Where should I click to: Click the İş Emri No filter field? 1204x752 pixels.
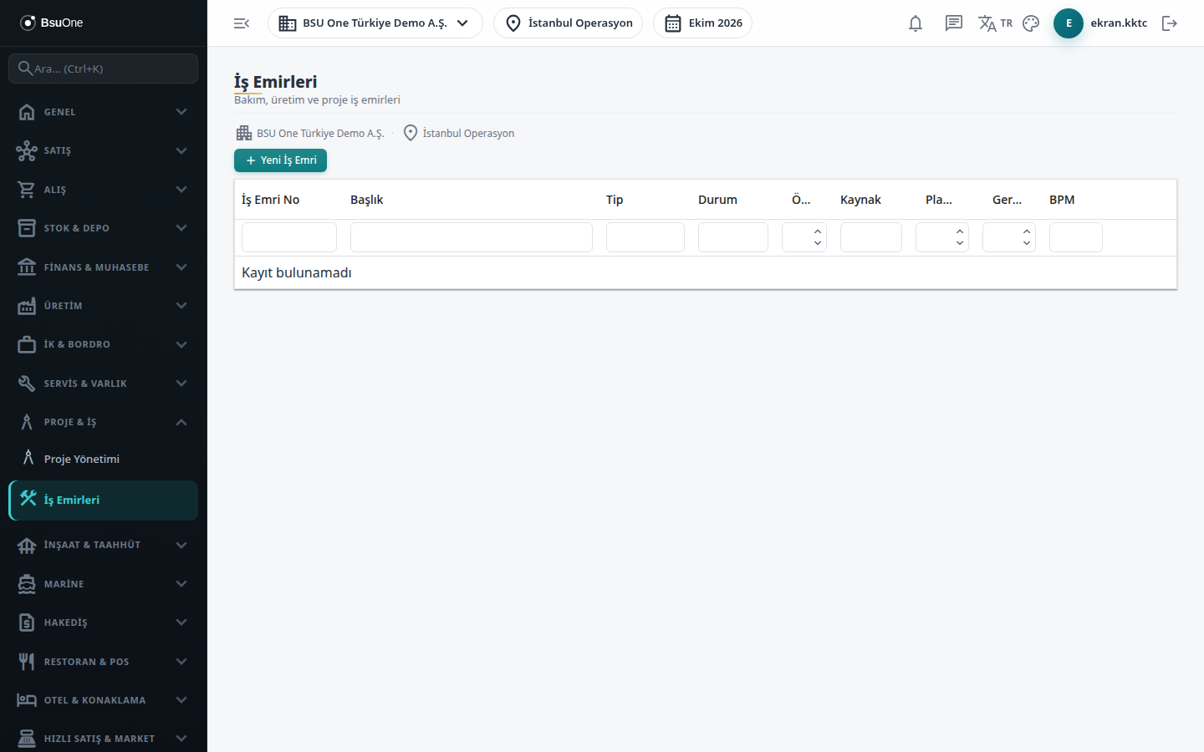[289, 237]
